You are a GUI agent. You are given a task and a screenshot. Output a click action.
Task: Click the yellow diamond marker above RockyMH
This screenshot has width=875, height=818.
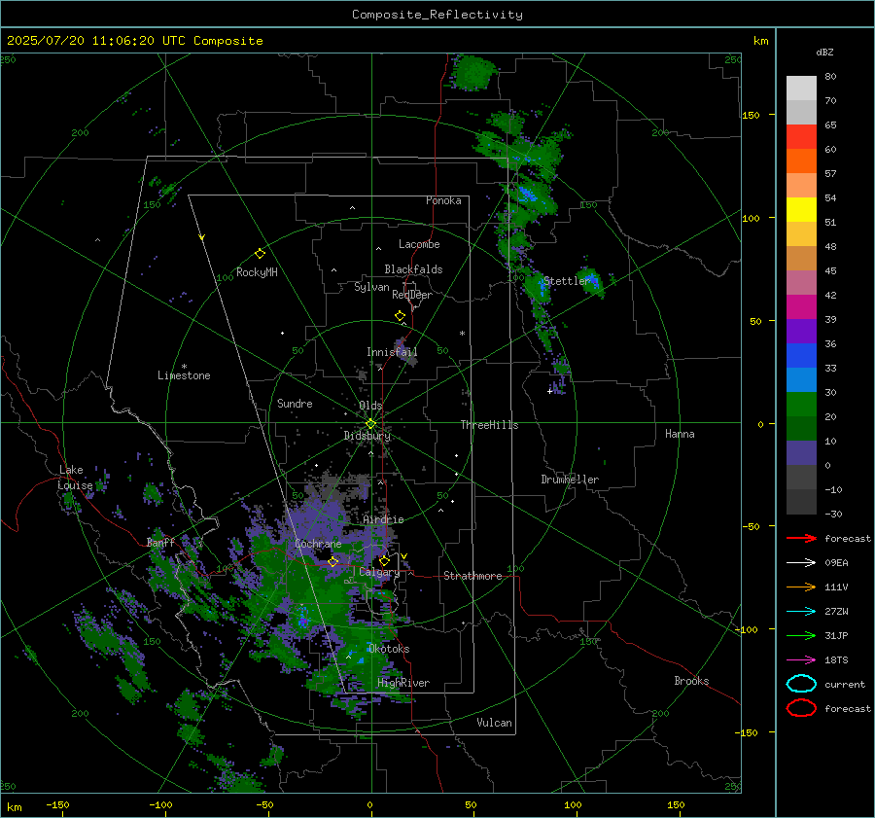(x=260, y=254)
